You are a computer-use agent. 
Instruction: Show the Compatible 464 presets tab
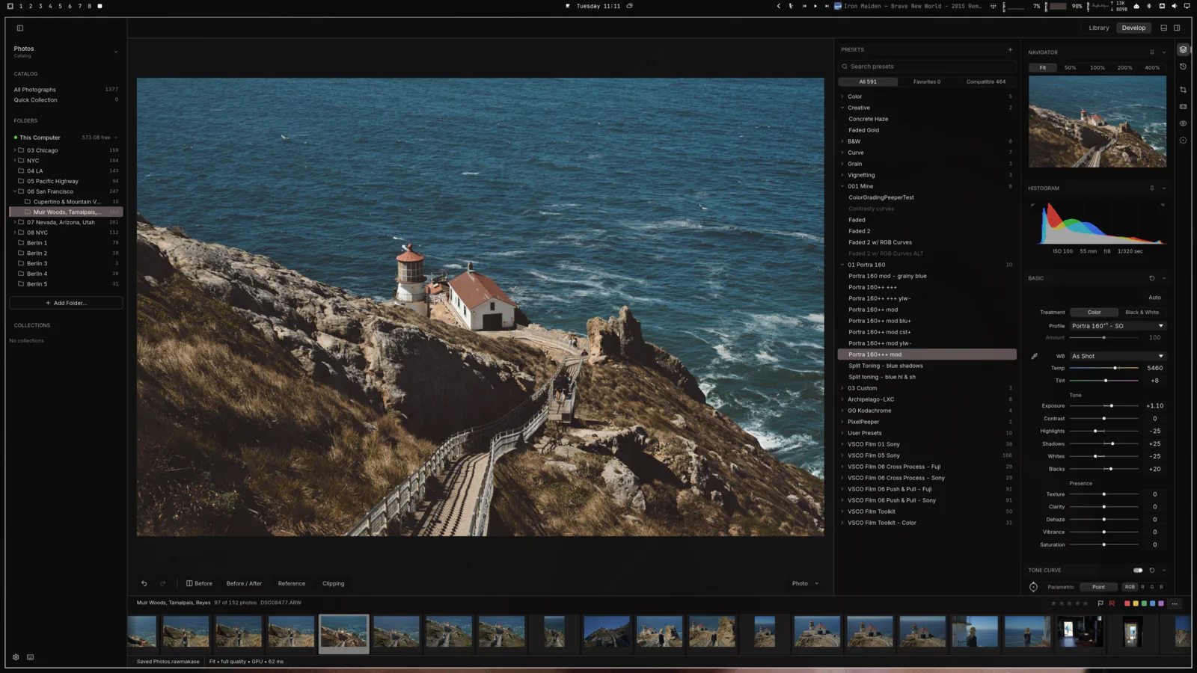pos(986,82)
